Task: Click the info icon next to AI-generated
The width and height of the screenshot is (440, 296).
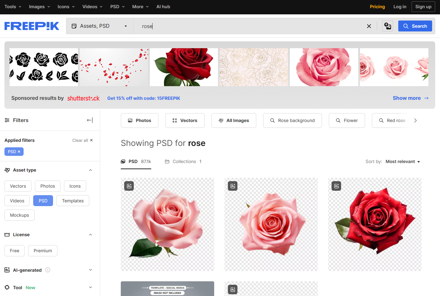Action: coord(48,270)
